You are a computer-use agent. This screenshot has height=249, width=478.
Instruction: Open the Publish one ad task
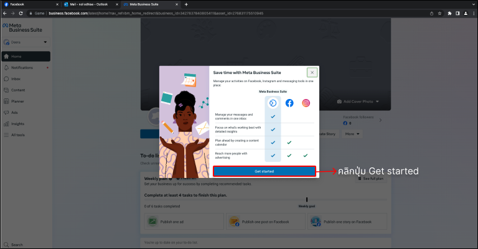tap(184, 222)
